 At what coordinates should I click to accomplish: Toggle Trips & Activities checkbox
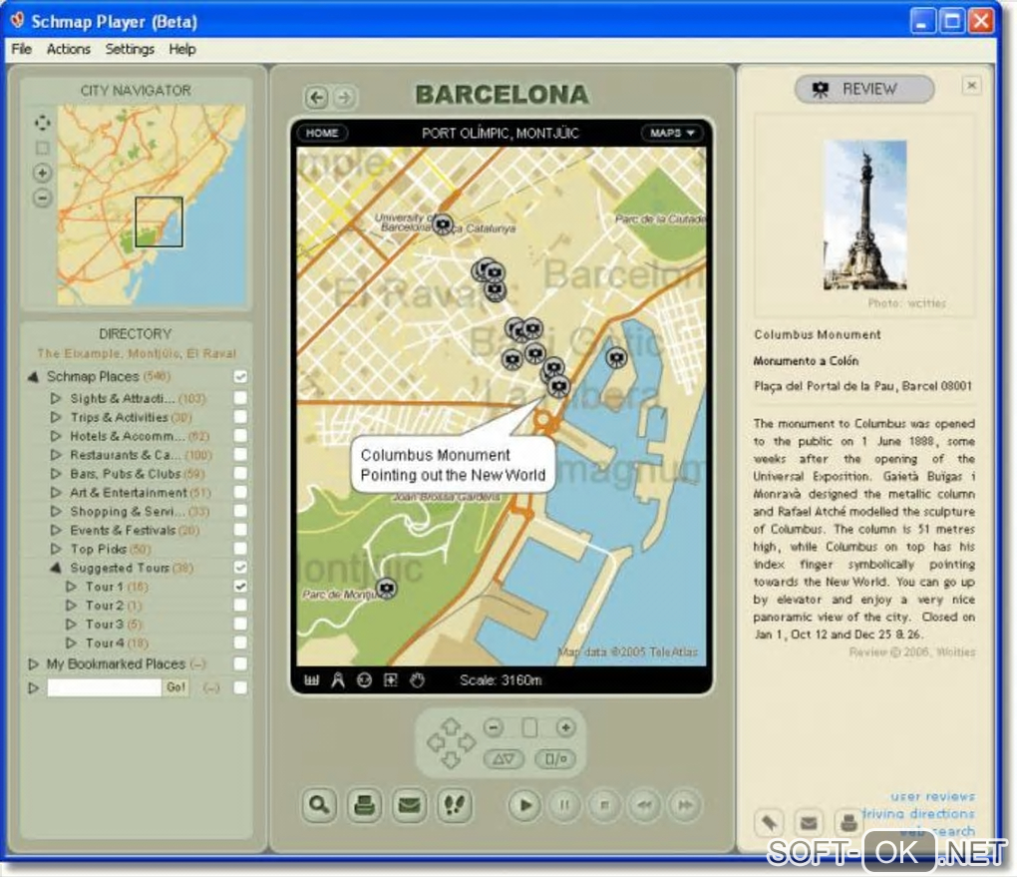tap(240, 416)
